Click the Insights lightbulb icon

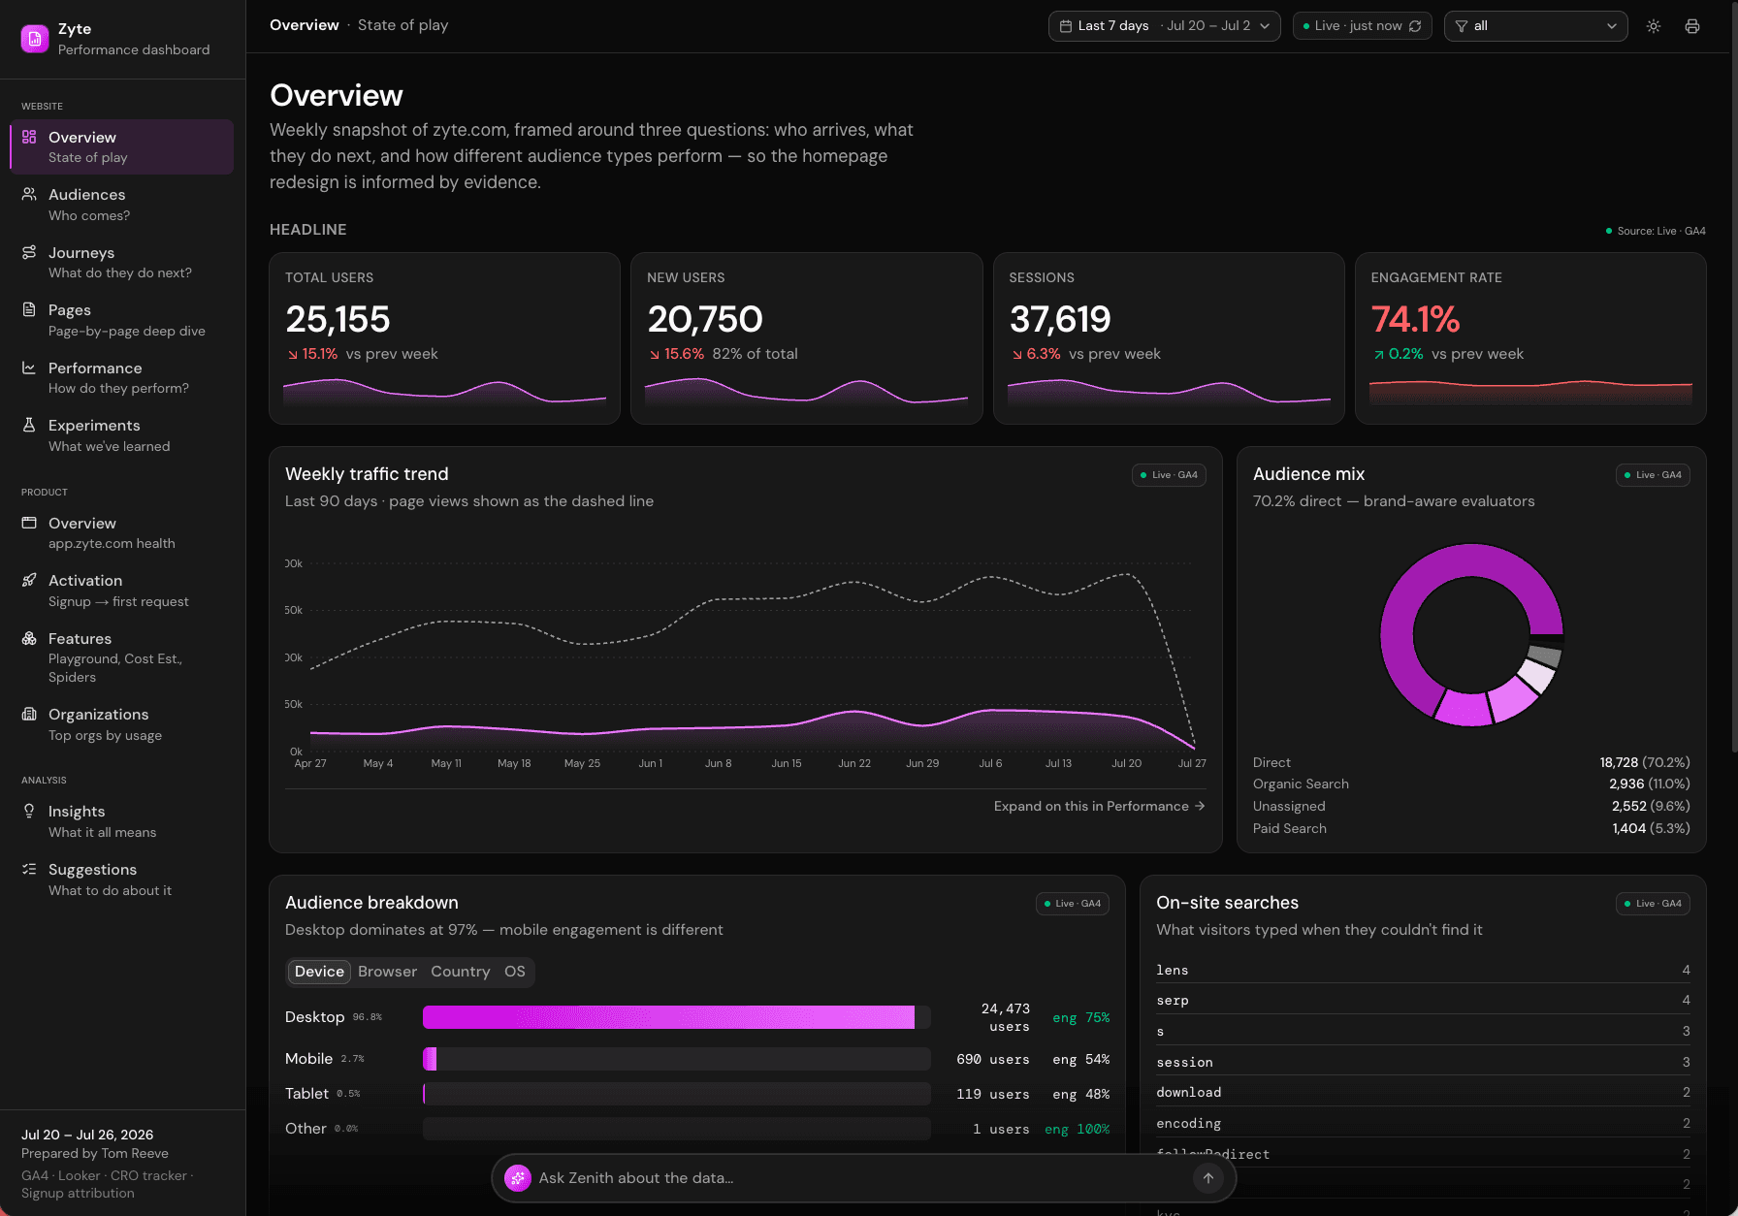pyautogui.click(x=29, y=811)
